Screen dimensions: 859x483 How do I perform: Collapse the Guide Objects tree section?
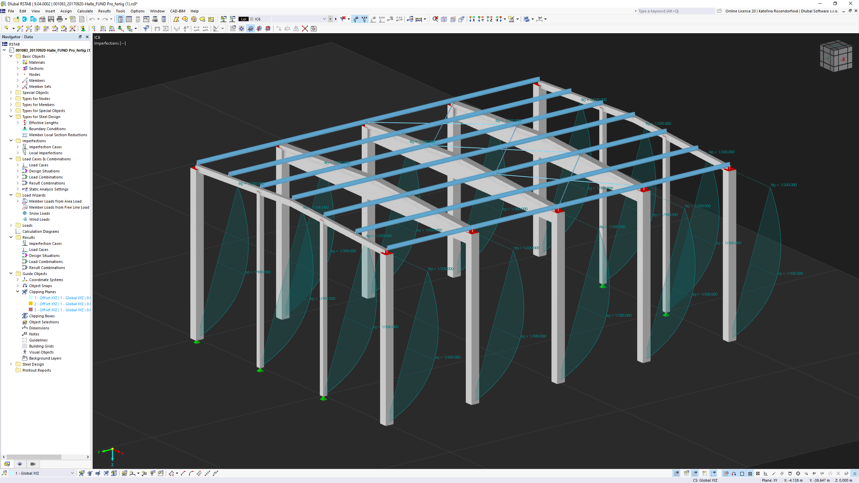coord(11,273)
